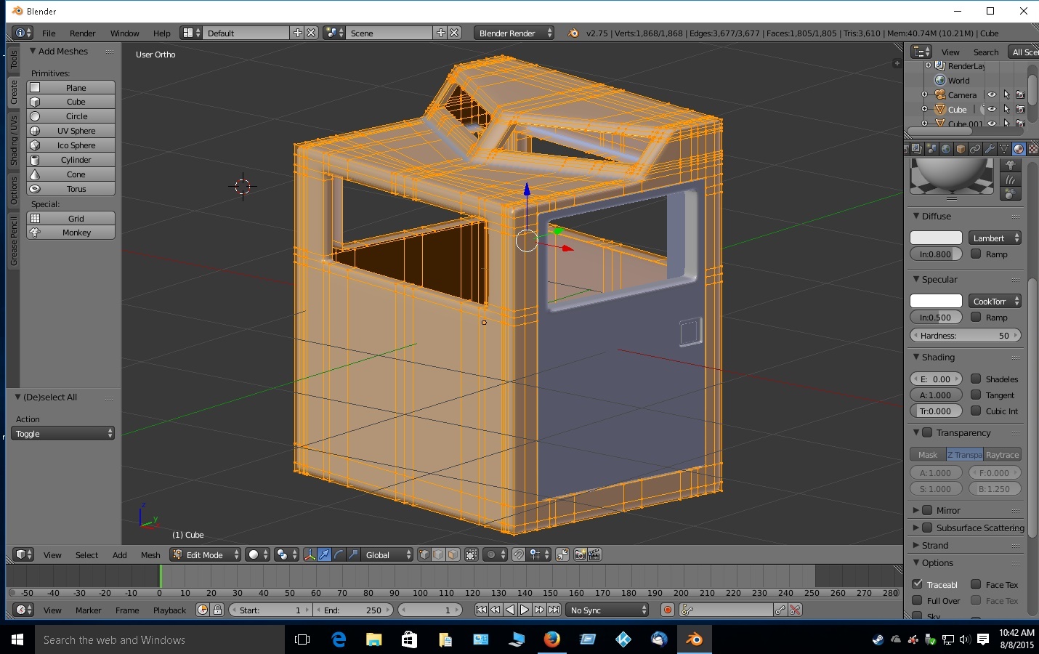This screenshot has height=654, width=1039.
Task: Enable the Transparency panel checkbox
Action: click(x=927, y=432)
